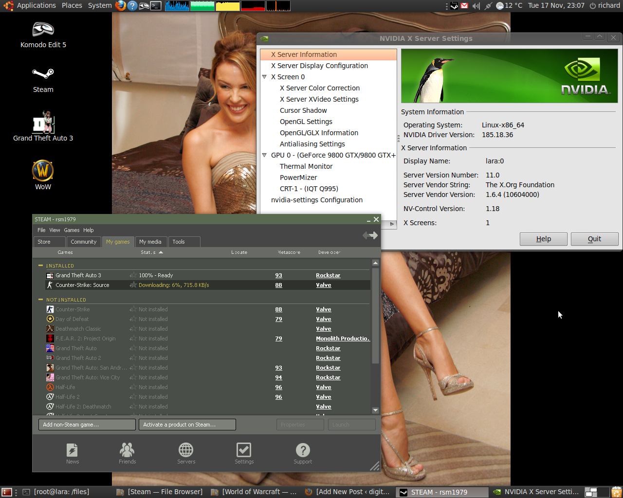The height and width of the screenshot is (498, 623).
Task: Open the Gmail mail notifier tray icon
Action: pos(464,5)
